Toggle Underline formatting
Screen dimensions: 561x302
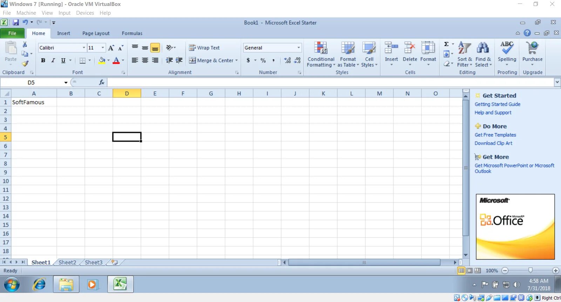63,60
